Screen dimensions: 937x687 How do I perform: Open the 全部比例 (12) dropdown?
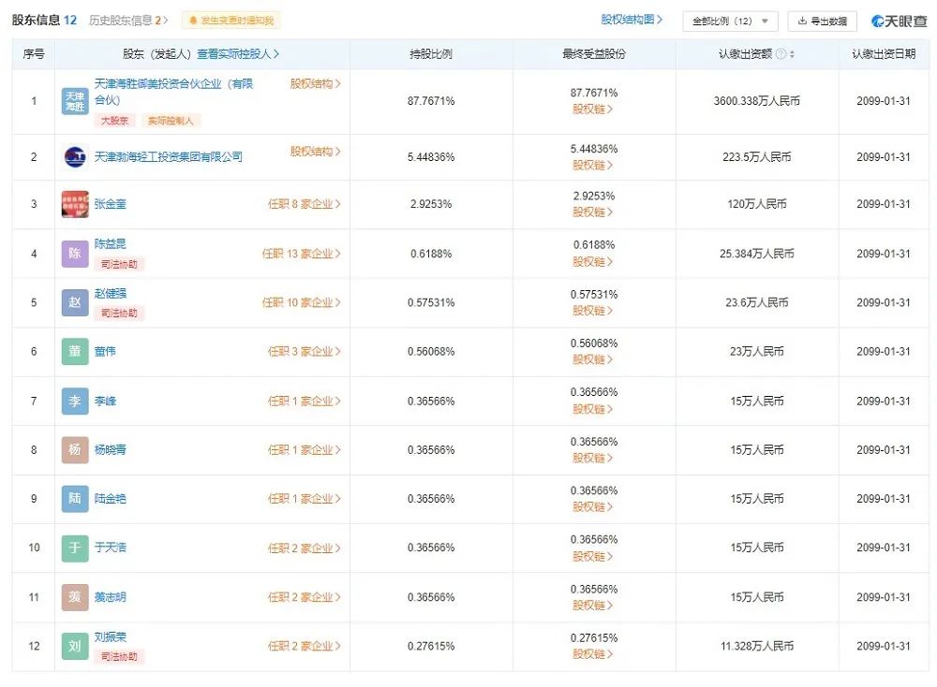tap(730, 22)
